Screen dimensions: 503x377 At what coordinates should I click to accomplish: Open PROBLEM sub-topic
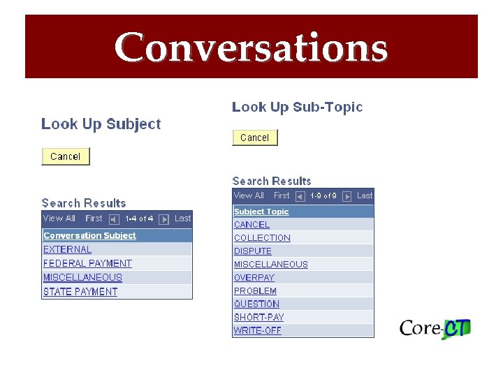click(256, 290)
